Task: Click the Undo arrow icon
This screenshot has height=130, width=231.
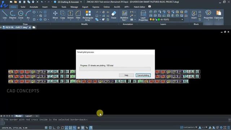Action: [42, 2]
